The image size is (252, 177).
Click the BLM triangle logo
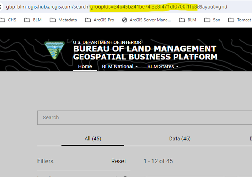coord(55,50)
